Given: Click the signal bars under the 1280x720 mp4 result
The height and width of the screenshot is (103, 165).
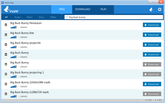Looking at the screenshot, I should pyautogui.click(x=13, y=96).
